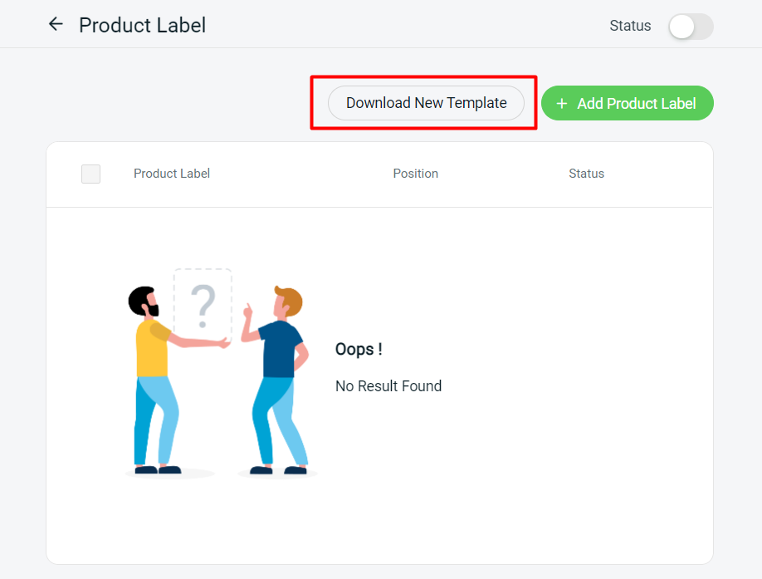
Task: Select the Product Label page title
Action: [142, 26]
